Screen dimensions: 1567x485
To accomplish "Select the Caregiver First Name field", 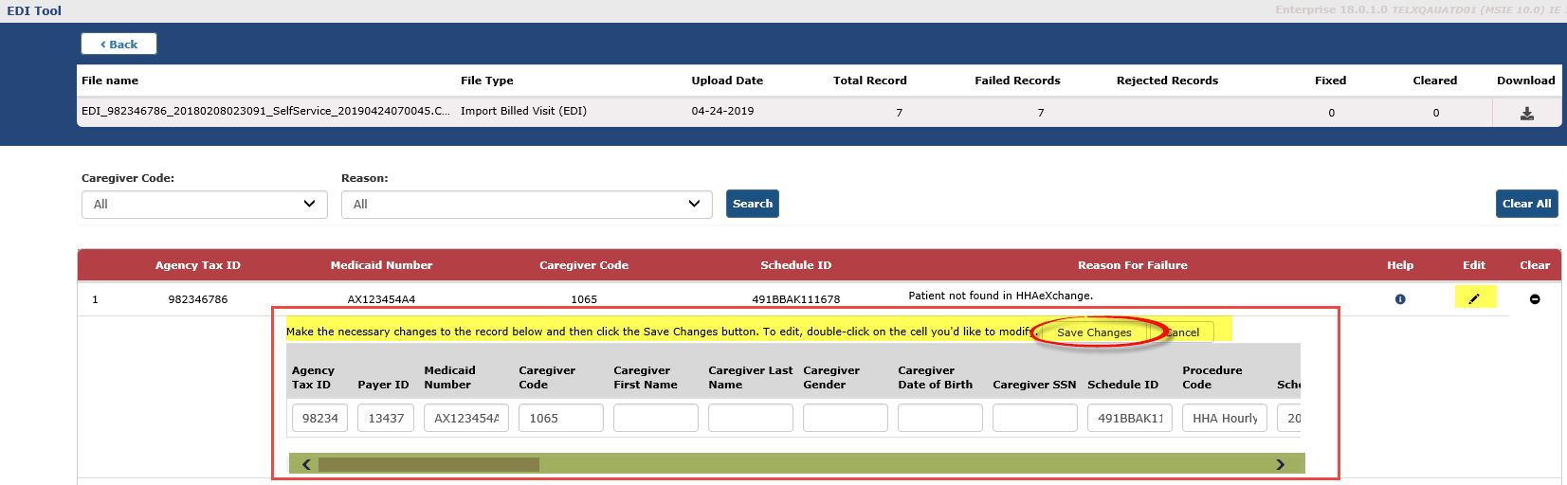I will click(x=656, y=418).
